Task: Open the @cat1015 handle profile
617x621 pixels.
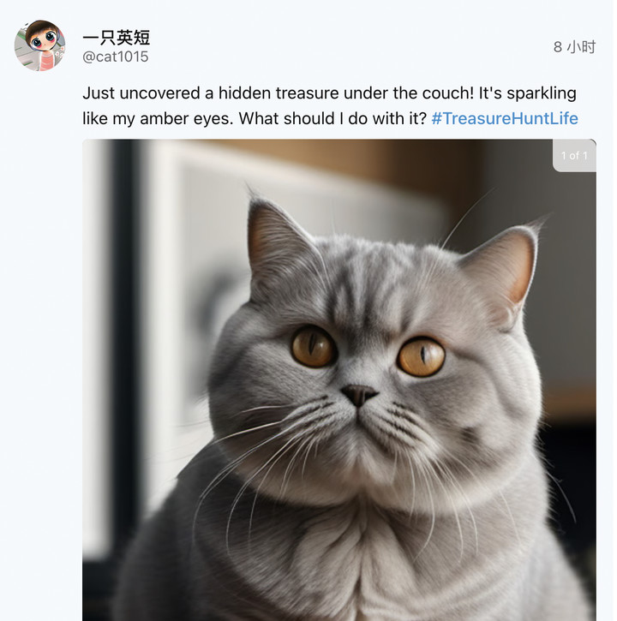Action: 116,57
